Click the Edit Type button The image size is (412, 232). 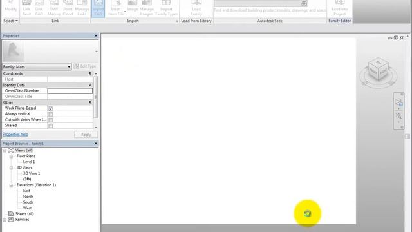click(x=84, y=66)
